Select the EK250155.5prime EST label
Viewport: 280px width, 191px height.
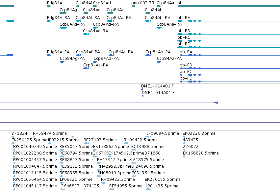[163, 179]
